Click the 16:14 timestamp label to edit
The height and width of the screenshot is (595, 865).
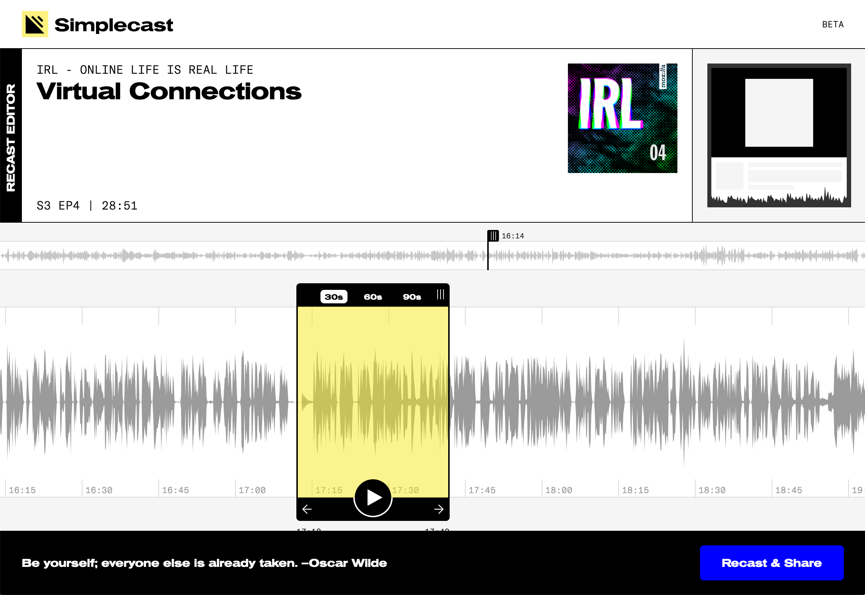513,235
